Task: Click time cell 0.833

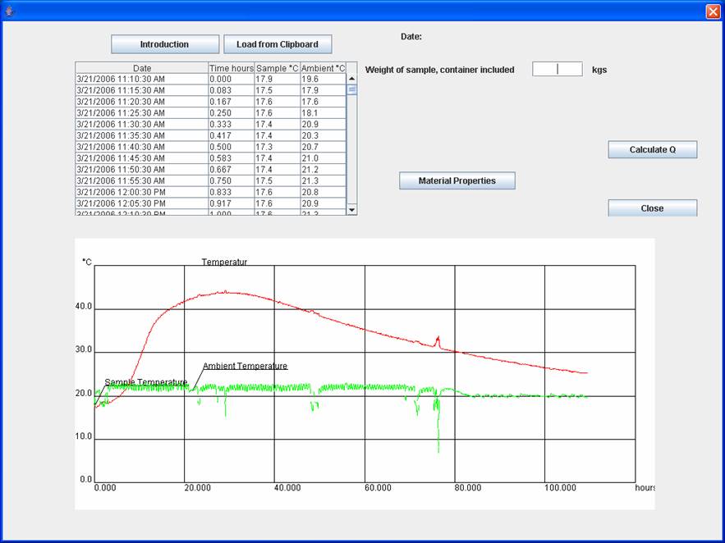Action: tap(232, 192)
